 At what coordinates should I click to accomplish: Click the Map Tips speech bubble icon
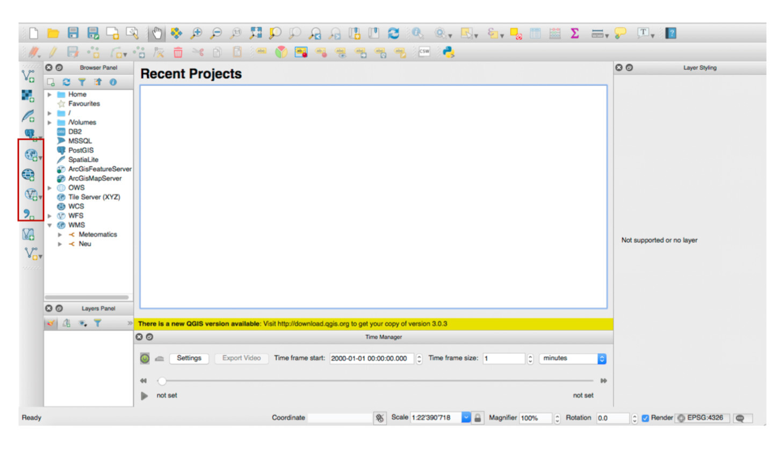click(x=621, y=33)
